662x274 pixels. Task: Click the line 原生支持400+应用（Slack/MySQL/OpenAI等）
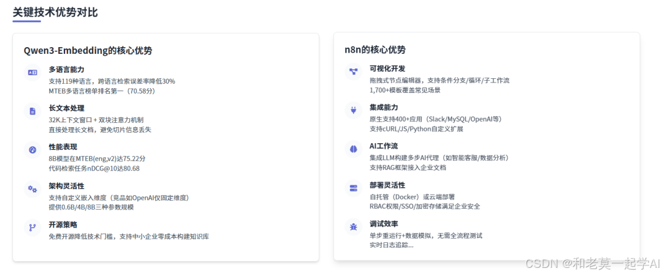click(436, 119)
